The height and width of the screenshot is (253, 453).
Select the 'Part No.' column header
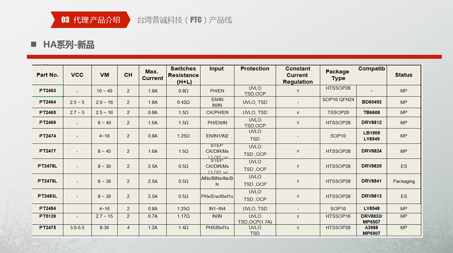click(x=48, y=75)
